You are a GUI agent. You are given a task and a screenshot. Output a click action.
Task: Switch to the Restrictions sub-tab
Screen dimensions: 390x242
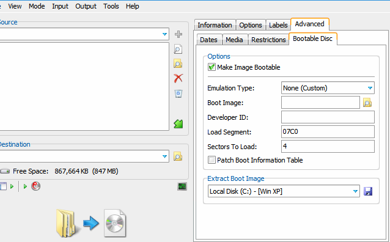click(x=268, y=40)
